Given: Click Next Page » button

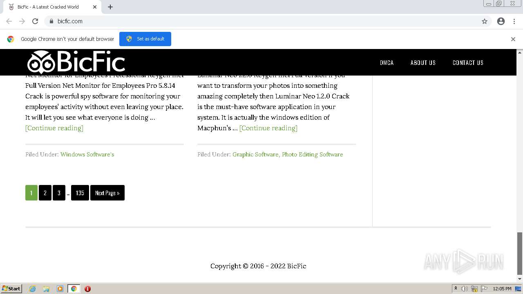Looking at the screenshot, I should pyautogui.click(x=107, y=193).
